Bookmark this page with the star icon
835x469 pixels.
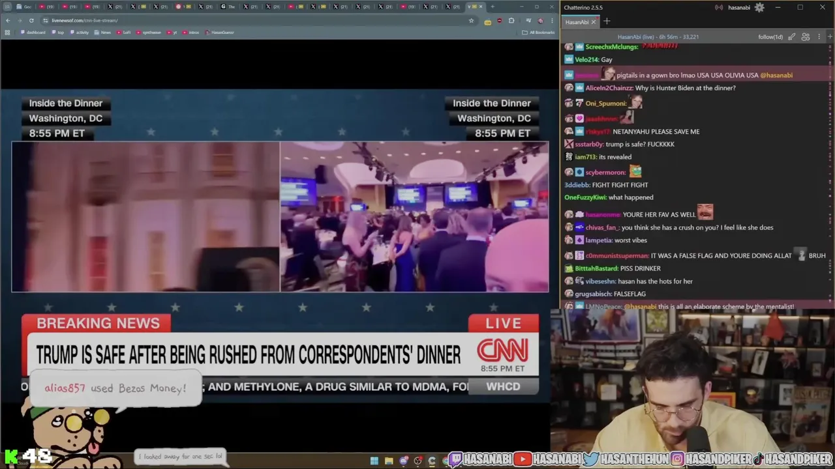click(x=471, y=20)
